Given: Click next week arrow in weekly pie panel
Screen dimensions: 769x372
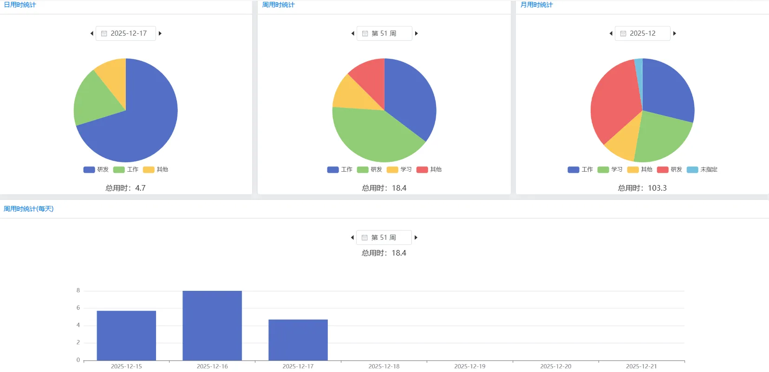Looking at the screenshot, I should click(x=417, y=33).
